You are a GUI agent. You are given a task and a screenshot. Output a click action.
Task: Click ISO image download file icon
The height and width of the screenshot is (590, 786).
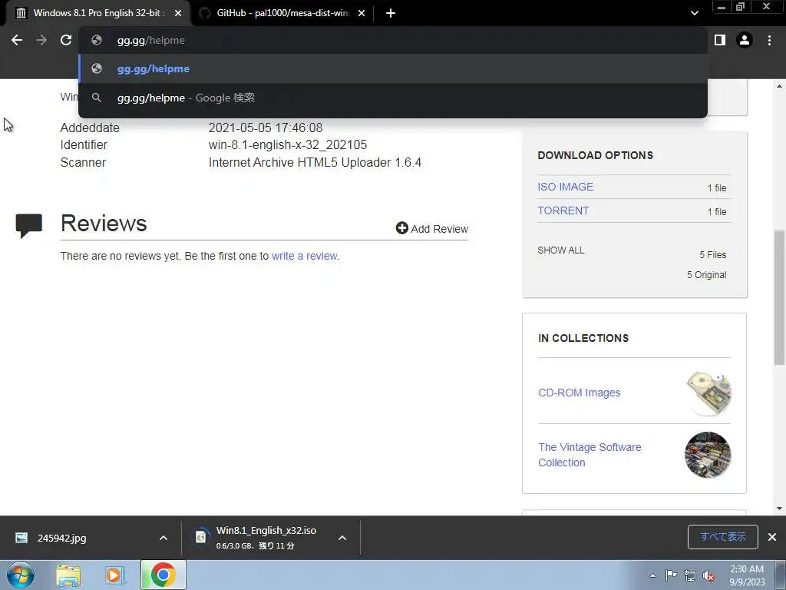[x=200, y=537]
